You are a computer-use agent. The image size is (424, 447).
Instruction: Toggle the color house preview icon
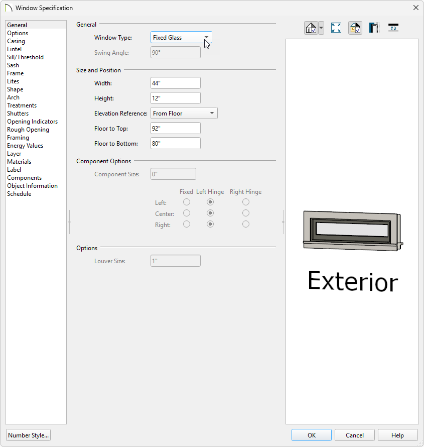355,28
